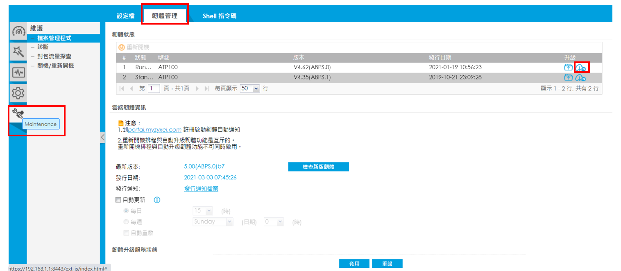Go to next page of firmware table
Screen dimensions: 621x271
point(197,88)
